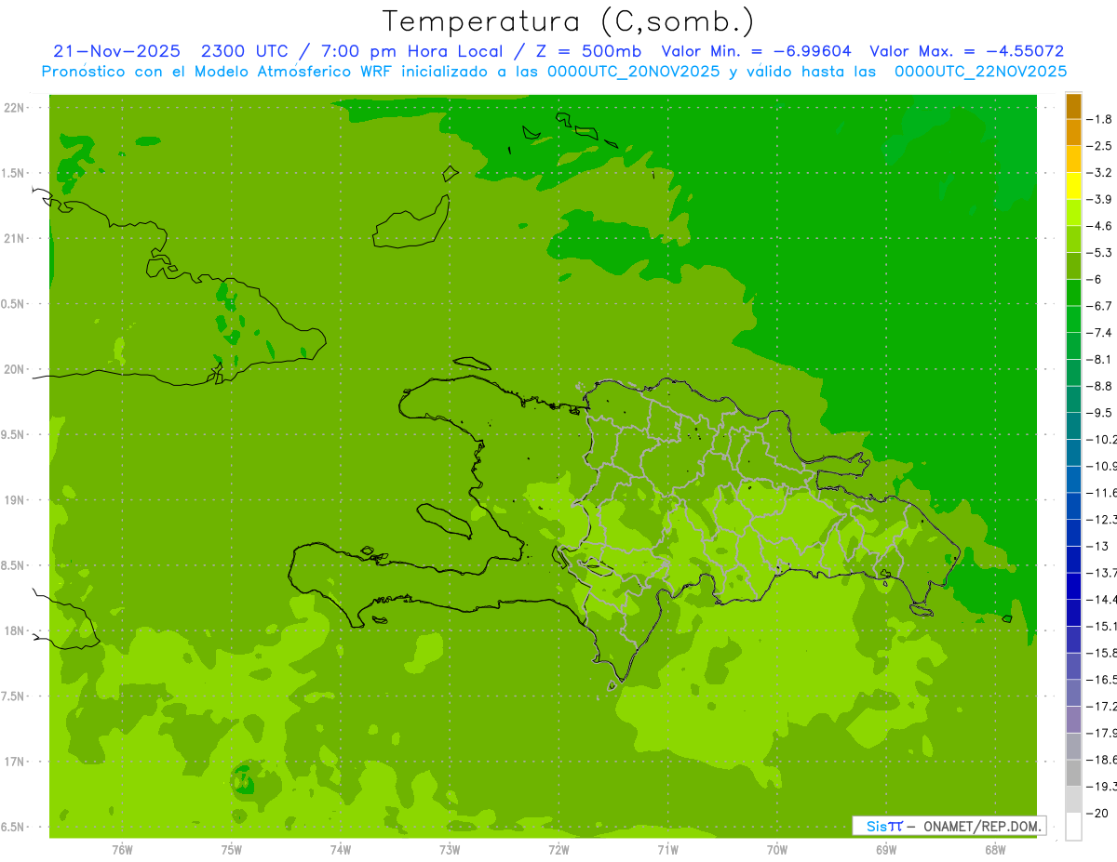Click the "74W" longitude axis label
The image size is (1117, 862).
(x=341, y=850)
